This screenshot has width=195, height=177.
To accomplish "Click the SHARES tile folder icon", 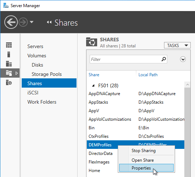I will tap(92, 42).
